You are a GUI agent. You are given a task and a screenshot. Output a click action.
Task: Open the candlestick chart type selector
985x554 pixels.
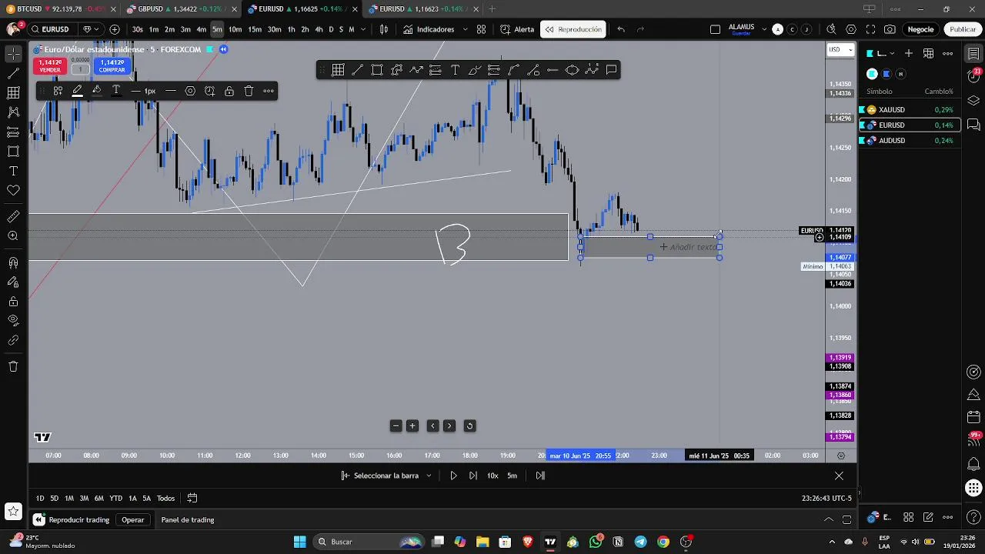384,29
